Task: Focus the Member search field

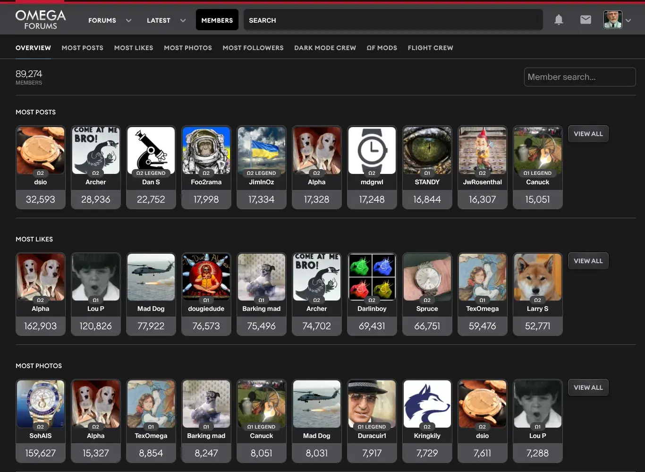Action: (x=579, y=77)
